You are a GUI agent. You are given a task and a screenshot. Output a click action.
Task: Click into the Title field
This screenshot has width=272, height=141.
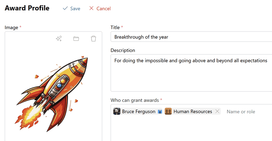tap(192, 37)
